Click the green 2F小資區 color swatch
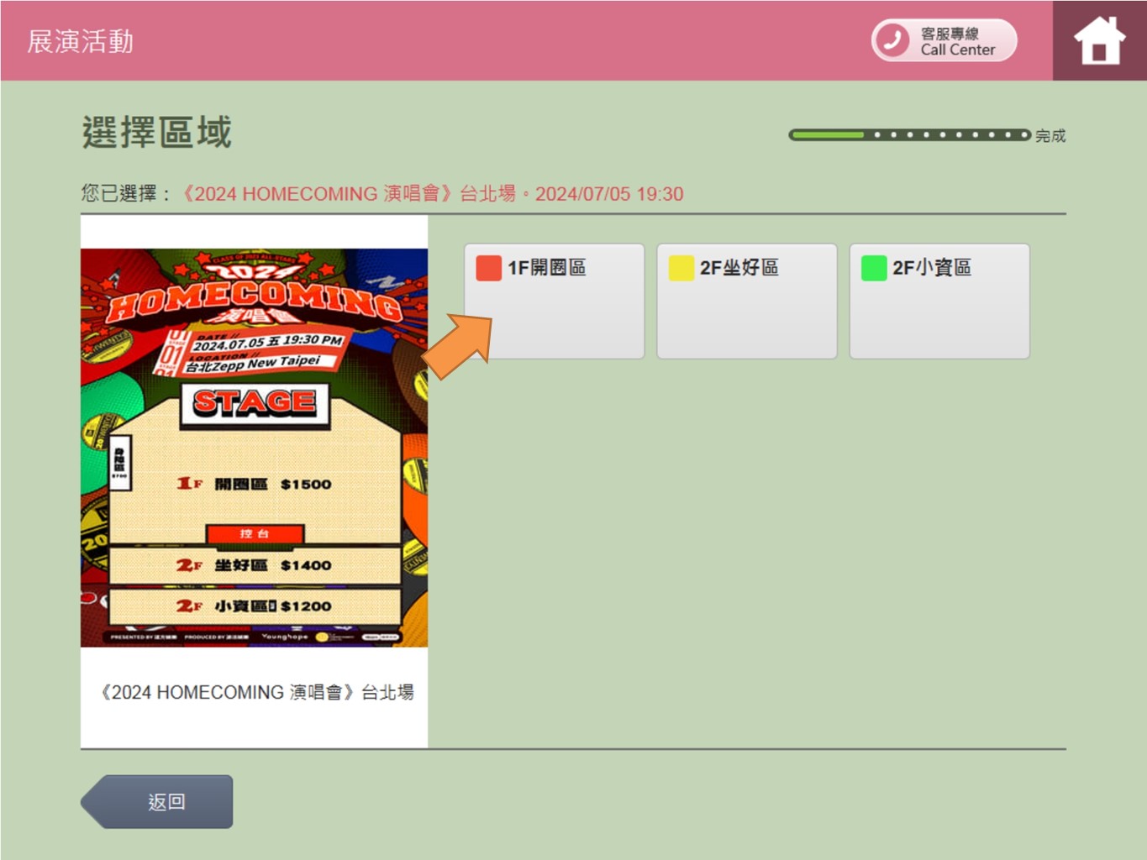 (x=874, y=268)
